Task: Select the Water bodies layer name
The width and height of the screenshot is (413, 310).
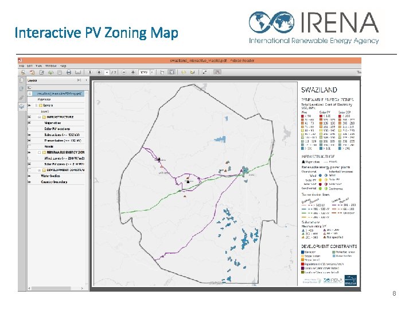Action: point(50,176)
